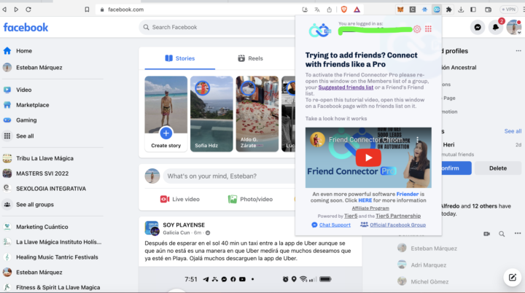
Task: Click the share page icon
Action: click(330, 9)
